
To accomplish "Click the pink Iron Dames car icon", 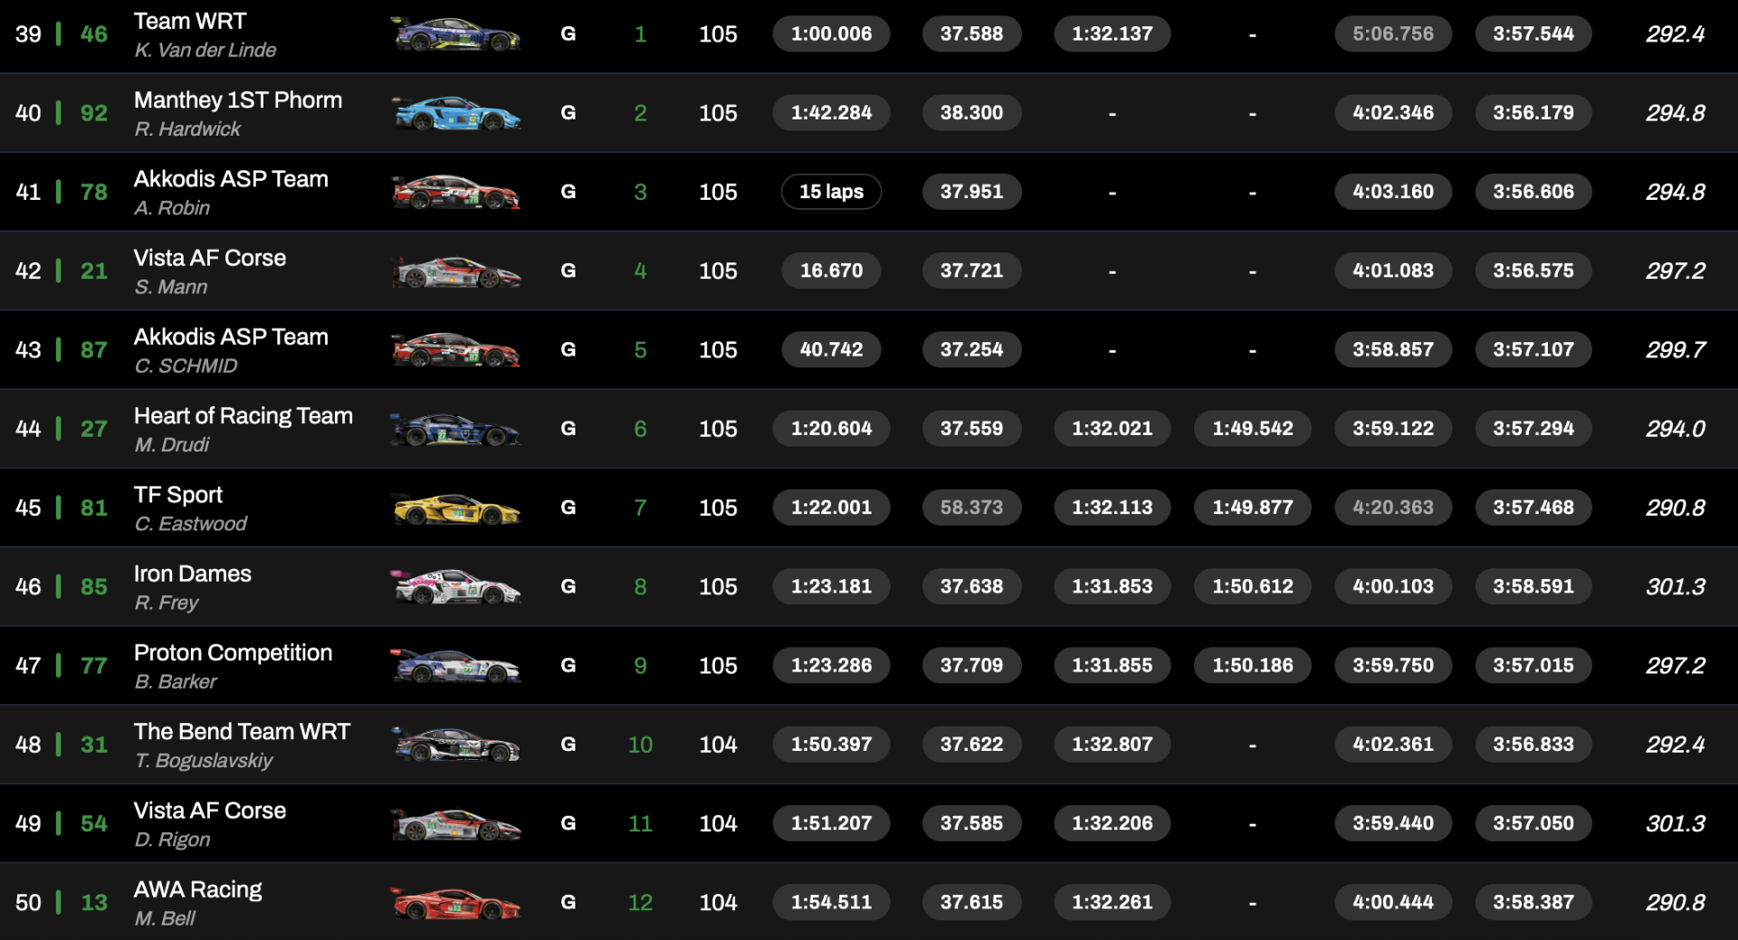I will tap(455, 586).
